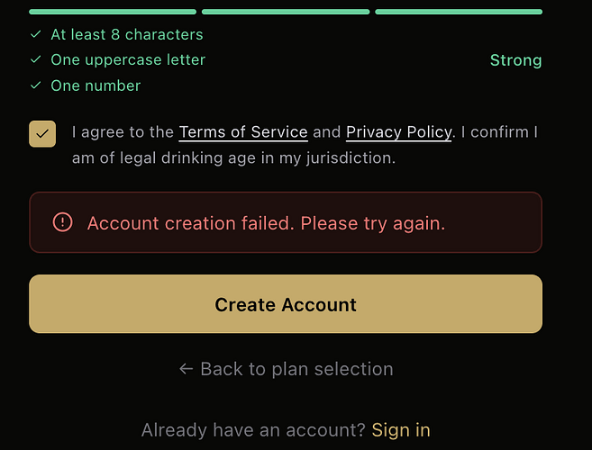Click the middle password strength bar segment
This screenshot has width=592, height=450.
pyautogui.click(x=286, y=12)
